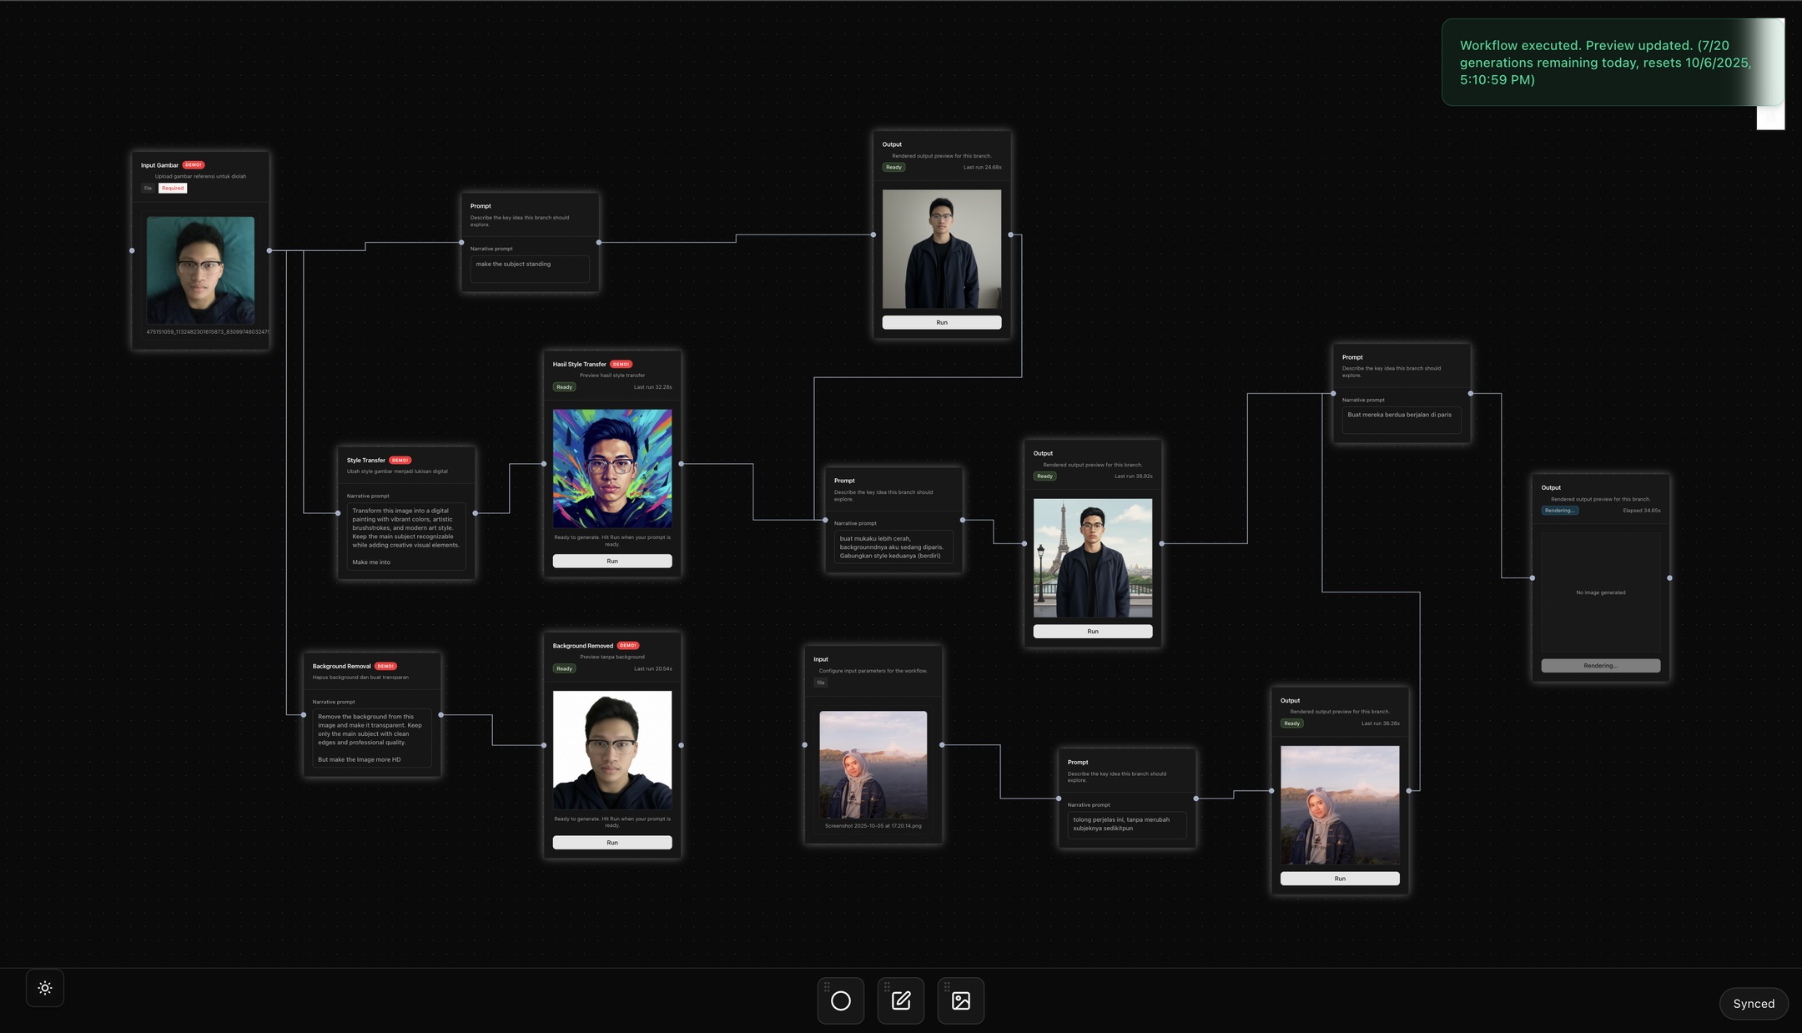1802x1033 pixels.
Task: Click the Input Gambar uploaded face thumbnail
Action: point(200,270)
